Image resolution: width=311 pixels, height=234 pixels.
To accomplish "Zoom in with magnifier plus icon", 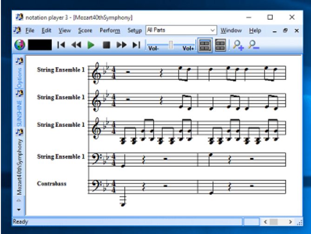I will tap(238, 45).
